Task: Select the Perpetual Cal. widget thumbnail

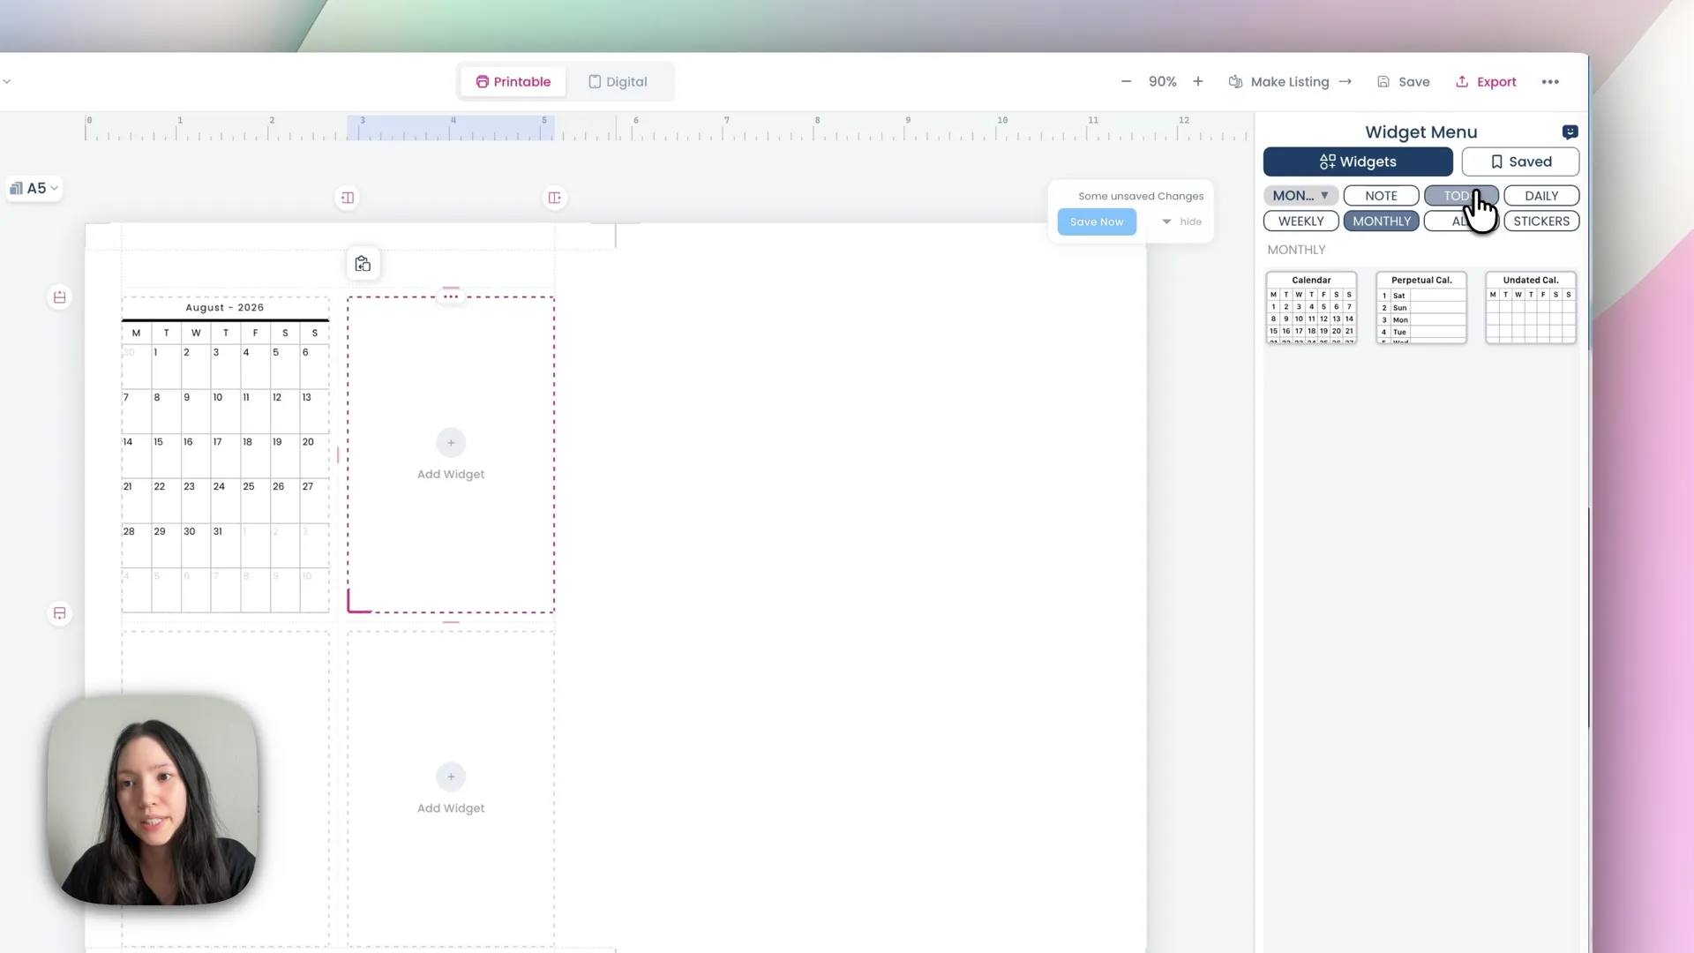Action: click(x=1420, y=308)
